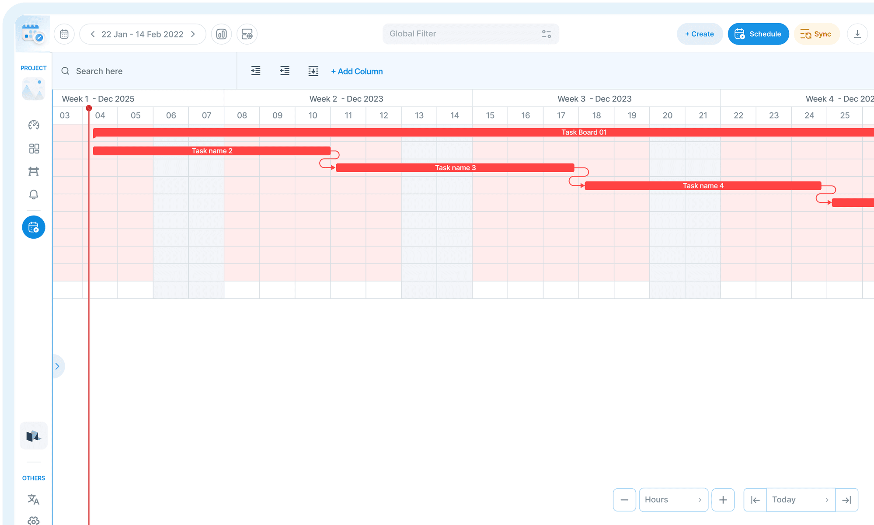Screen dimensions: 874x525
Task: Select the Task name 3 bar
Action: (x=455, y=167)
